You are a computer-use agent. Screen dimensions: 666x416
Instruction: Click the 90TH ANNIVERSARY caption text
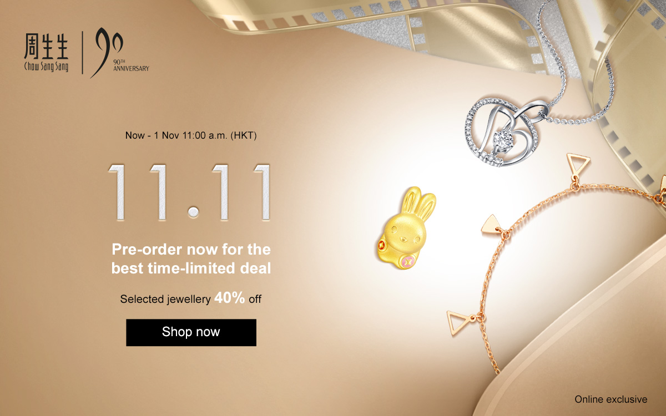tap(131, 65)
